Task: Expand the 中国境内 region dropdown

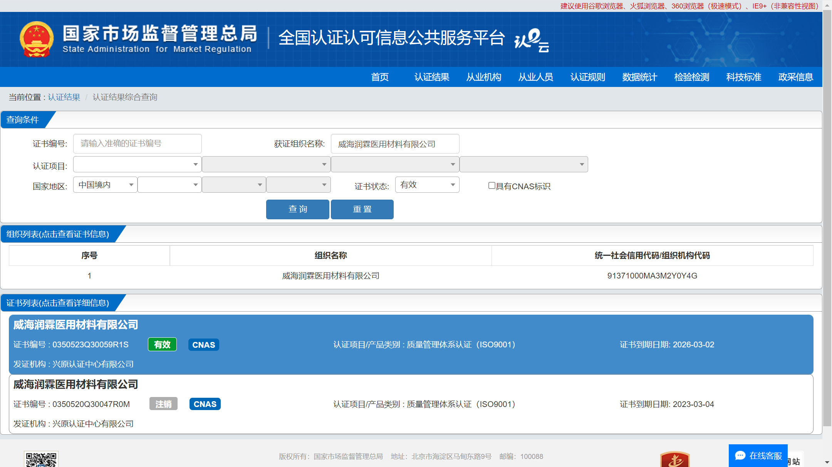Action: pyautogui.click(x=105, y=185)
